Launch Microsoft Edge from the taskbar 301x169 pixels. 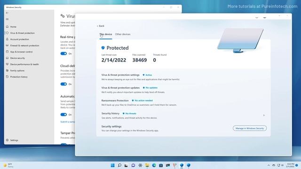(x=154, y=165)
